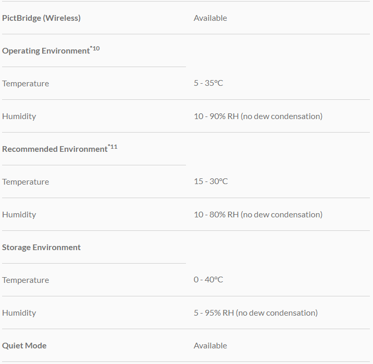The width and height of the screenshot is (373, 364).
Task: Click the 0 - 40°C temperature value
Action: tap(208, 280)
